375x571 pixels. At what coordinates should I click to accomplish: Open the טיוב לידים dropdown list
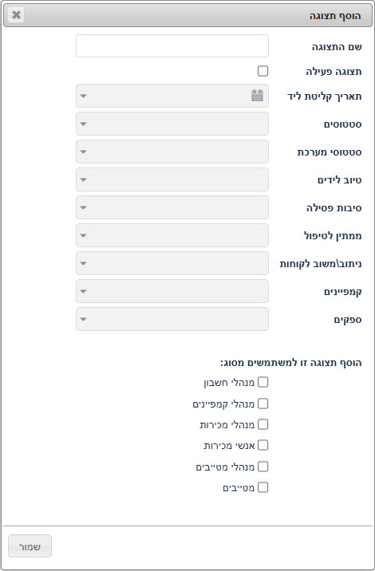click(172, 179)
